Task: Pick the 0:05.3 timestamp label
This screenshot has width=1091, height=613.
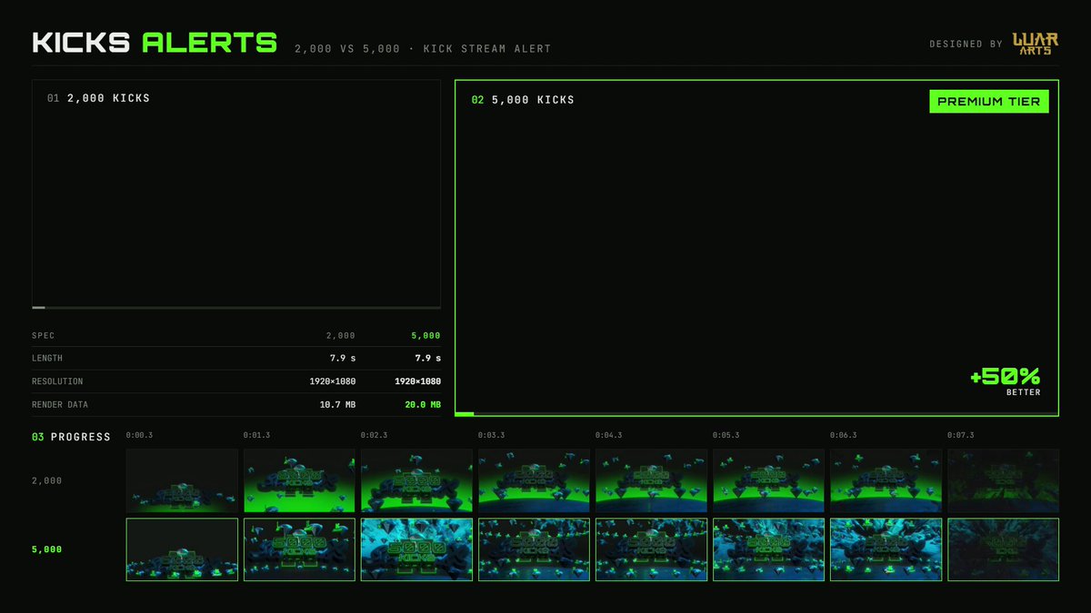Action: coord(726,436)
